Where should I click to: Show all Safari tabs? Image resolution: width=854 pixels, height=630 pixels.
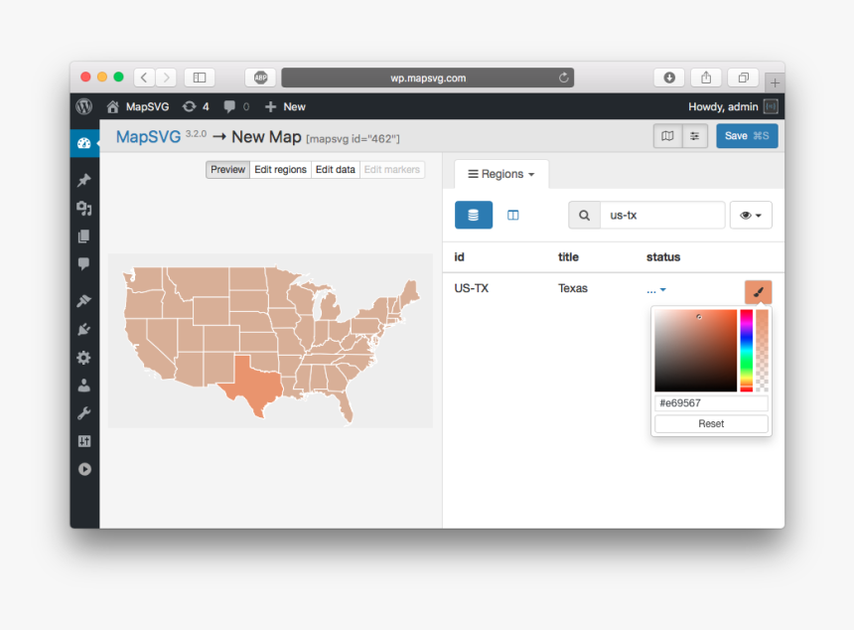click(743, 78)
